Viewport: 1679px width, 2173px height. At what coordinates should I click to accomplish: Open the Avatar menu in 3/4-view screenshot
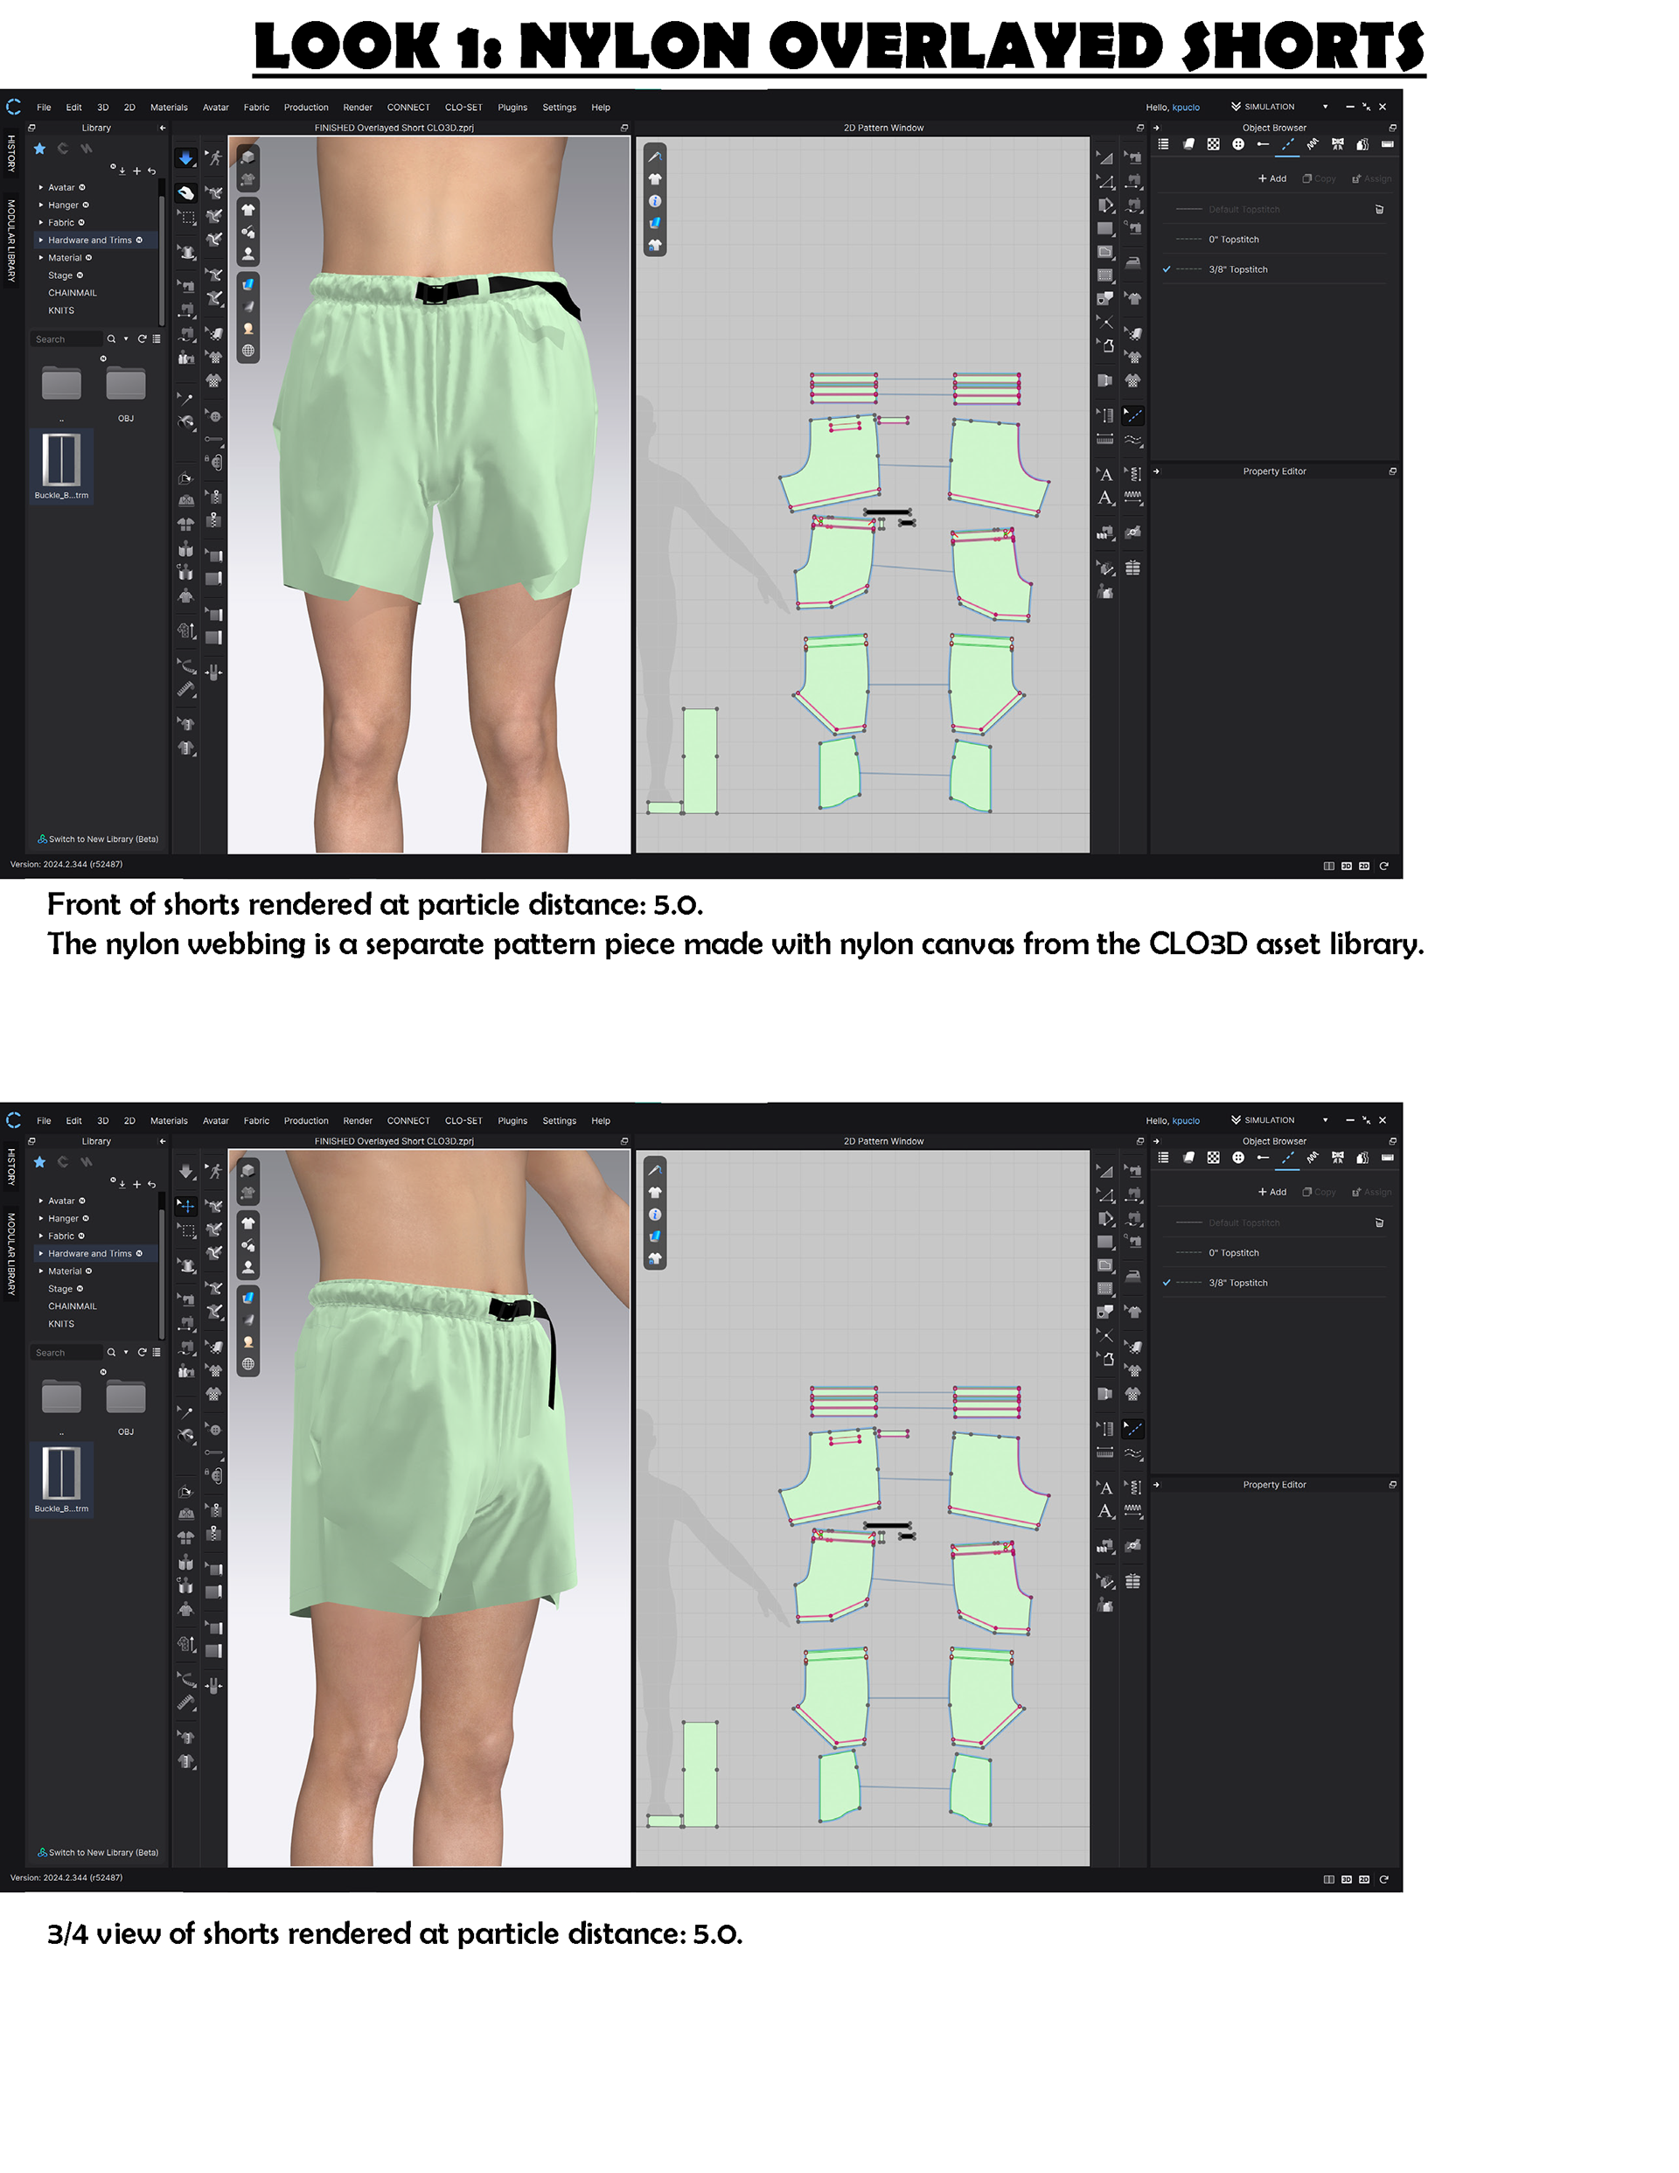click(216, 1120)
